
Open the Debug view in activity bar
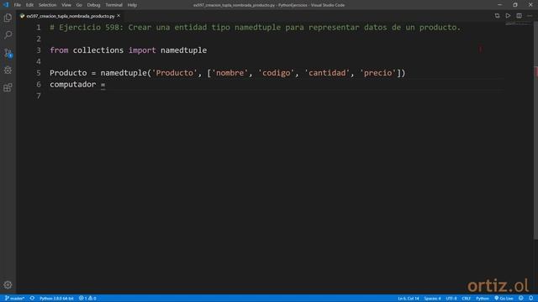(x=8, y=70)
